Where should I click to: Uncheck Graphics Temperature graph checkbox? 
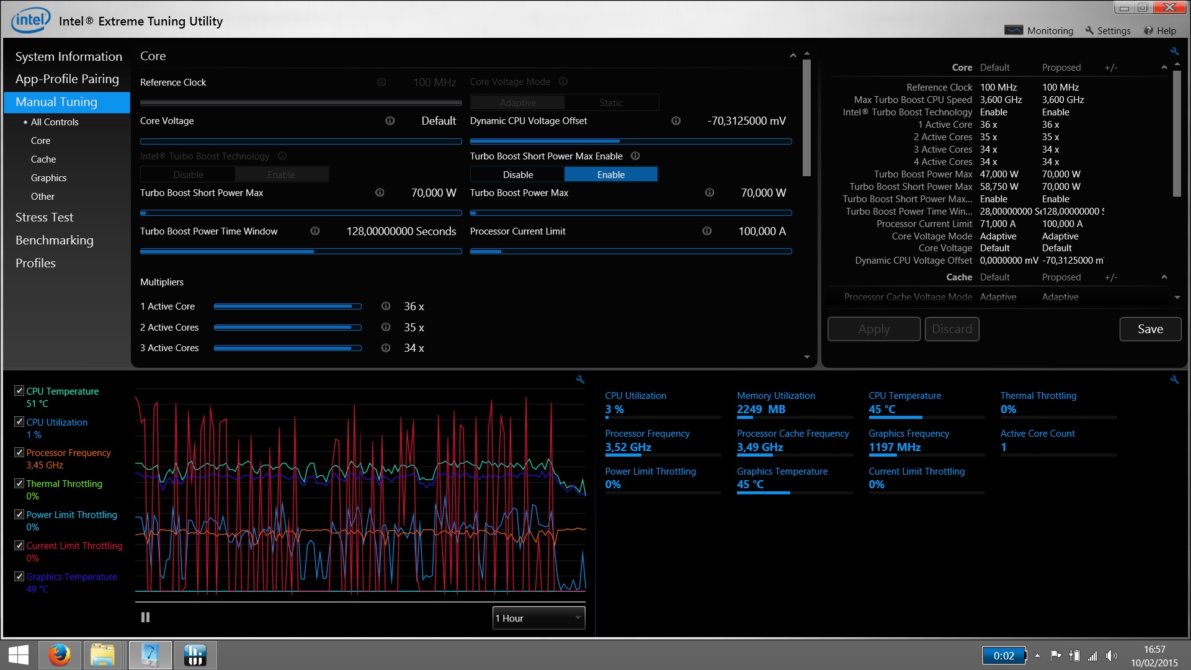[x=19, y=576]
